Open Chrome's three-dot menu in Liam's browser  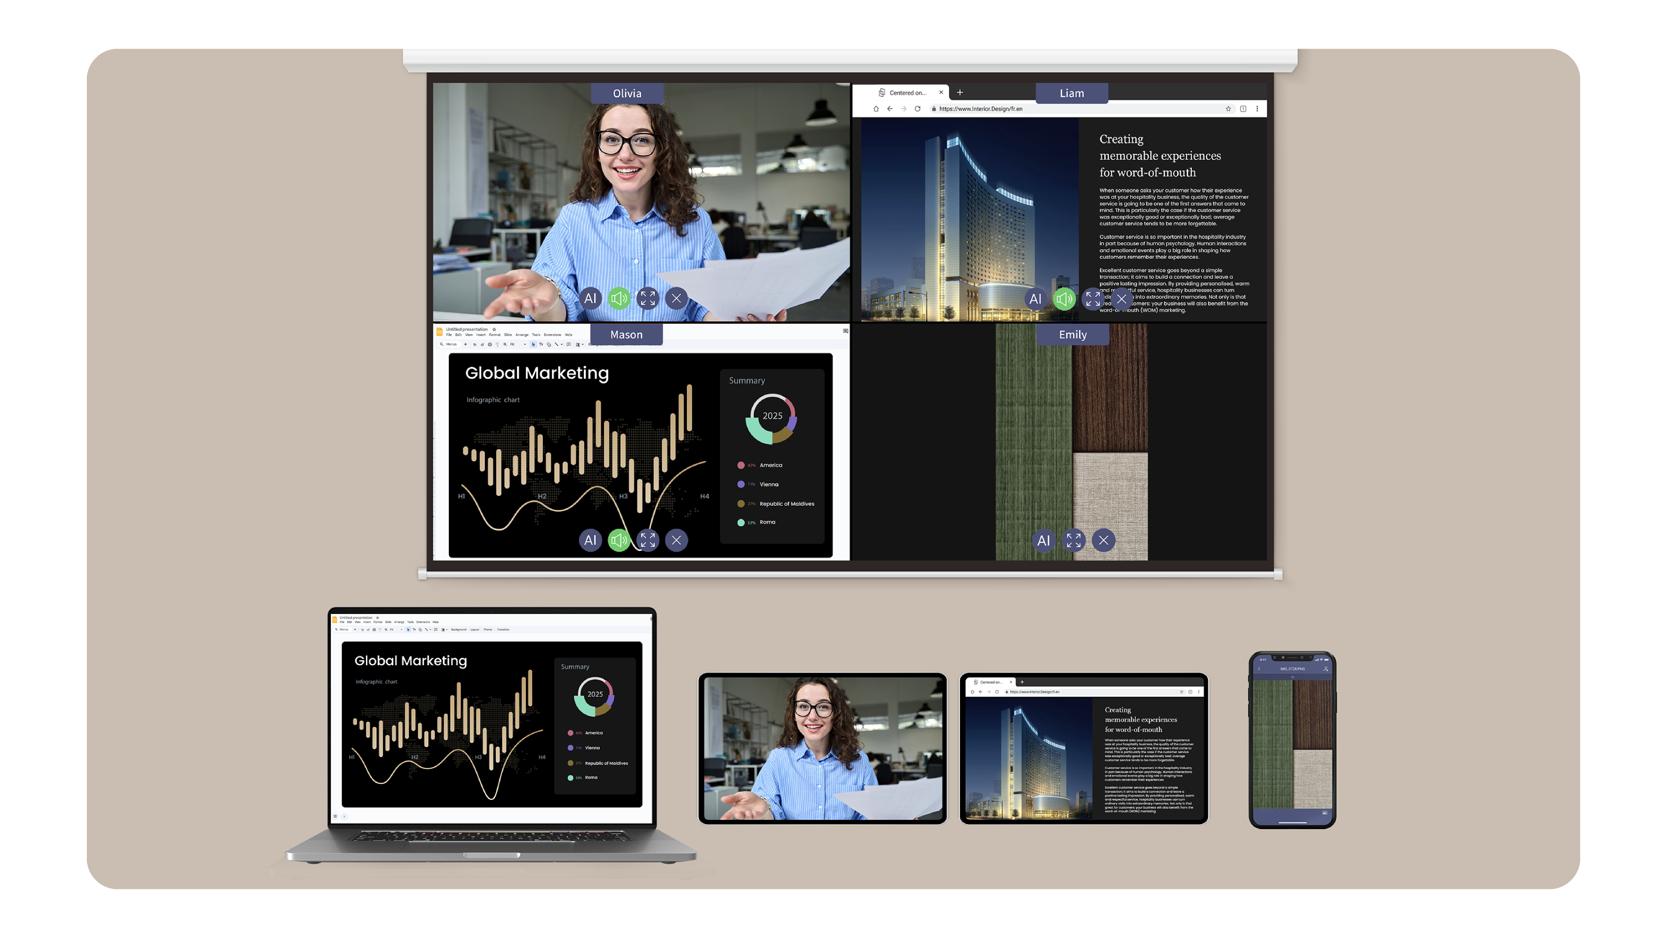tap(1257, 109)
